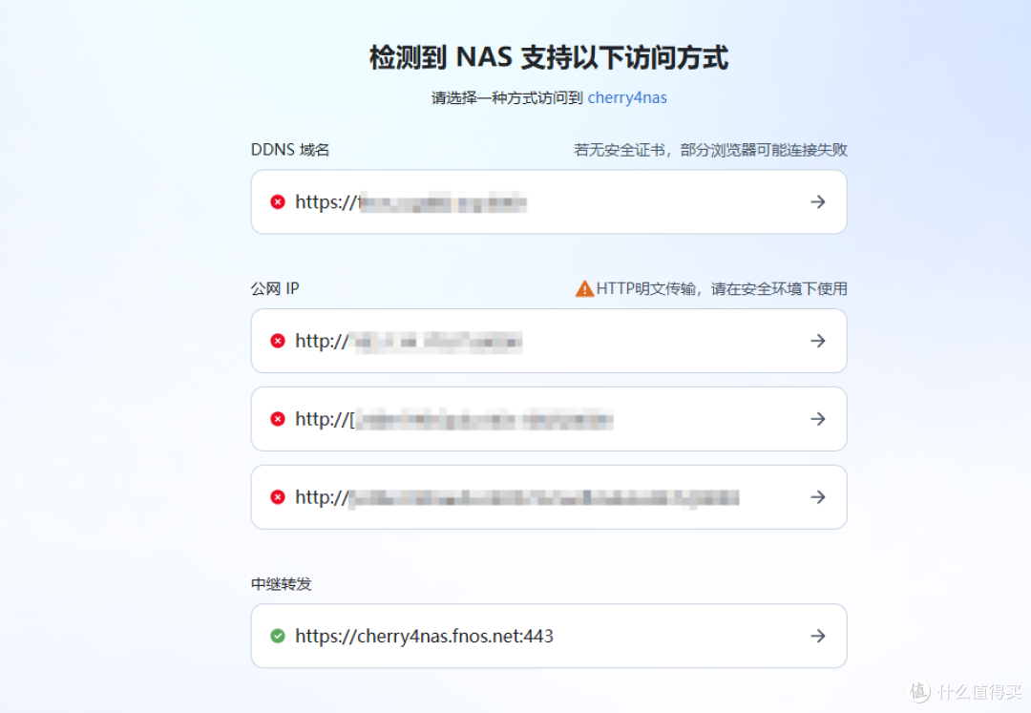Click the arrow to connect via DDNS domain
Viewport: 1031px width, 713px height.
[x=818, y=201]
